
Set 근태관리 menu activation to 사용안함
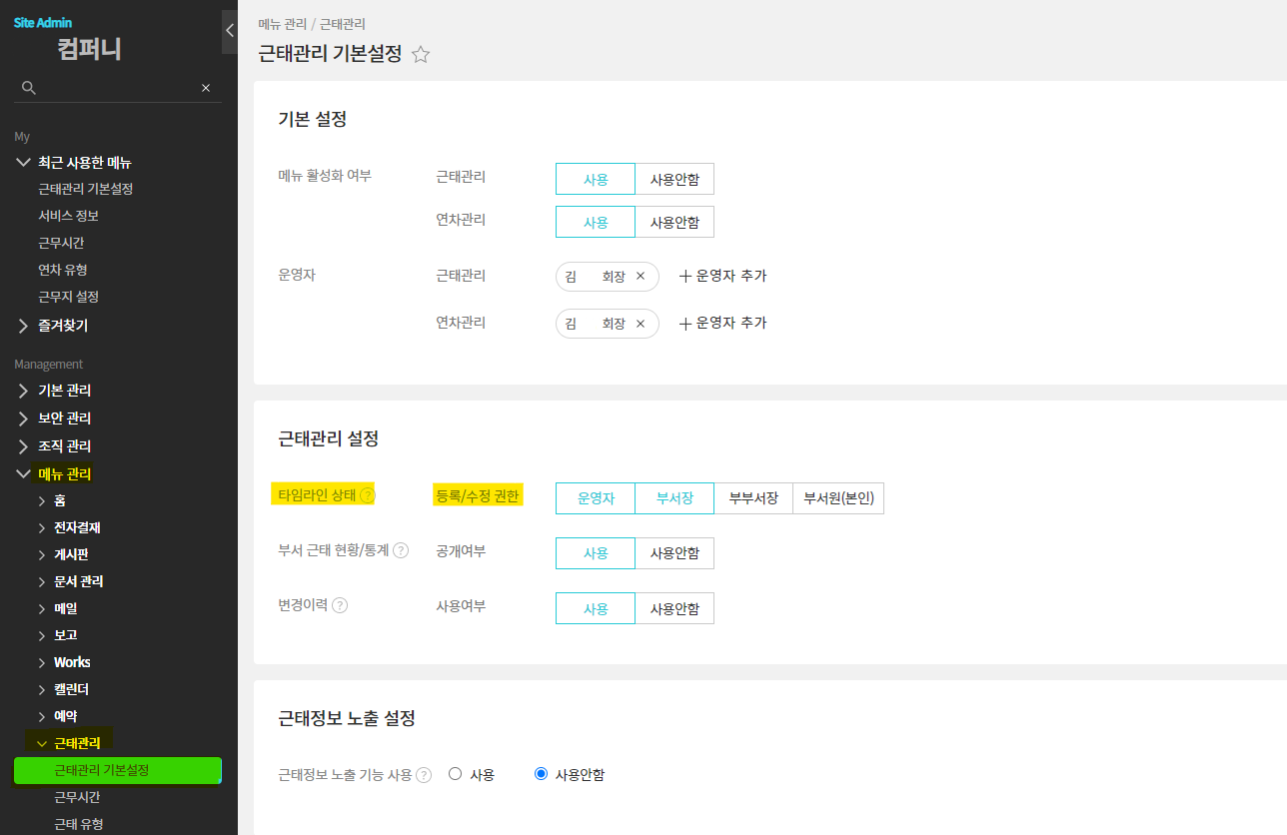click(x=674, y=180)
